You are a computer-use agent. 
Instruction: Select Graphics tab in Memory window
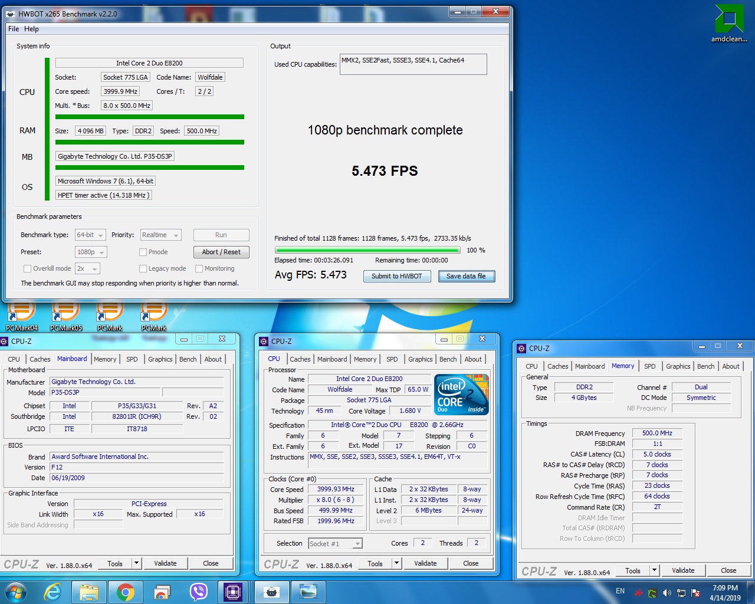point(678,366)
